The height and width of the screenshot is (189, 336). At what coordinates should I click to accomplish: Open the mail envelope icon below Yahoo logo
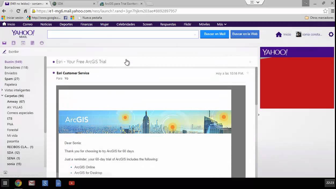click(4, 43)
